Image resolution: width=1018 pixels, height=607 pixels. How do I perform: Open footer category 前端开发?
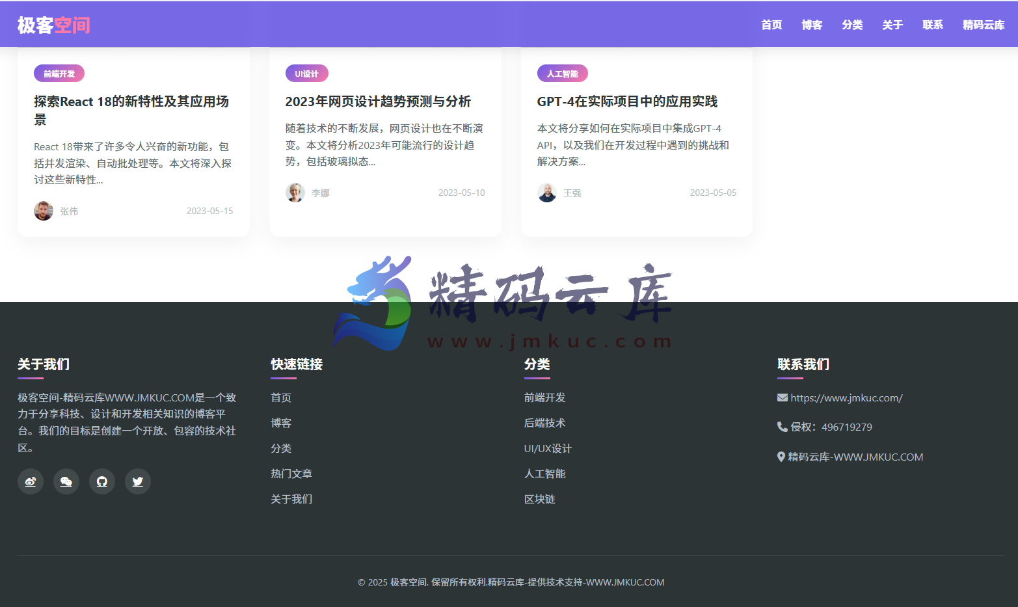point(545,398)
